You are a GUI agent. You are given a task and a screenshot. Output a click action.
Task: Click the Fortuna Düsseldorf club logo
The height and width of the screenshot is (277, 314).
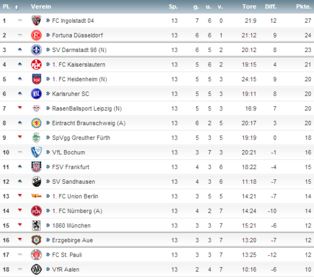(x=36, y=35)
